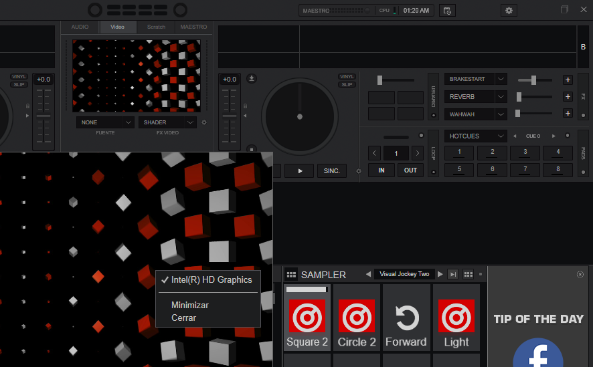Double the loop length with right chevron
Image resolution: width=593 pixels, height=367 pixels.
418,153
